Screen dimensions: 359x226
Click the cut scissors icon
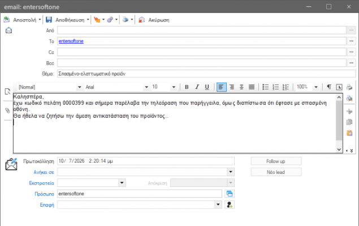point(349,112)
